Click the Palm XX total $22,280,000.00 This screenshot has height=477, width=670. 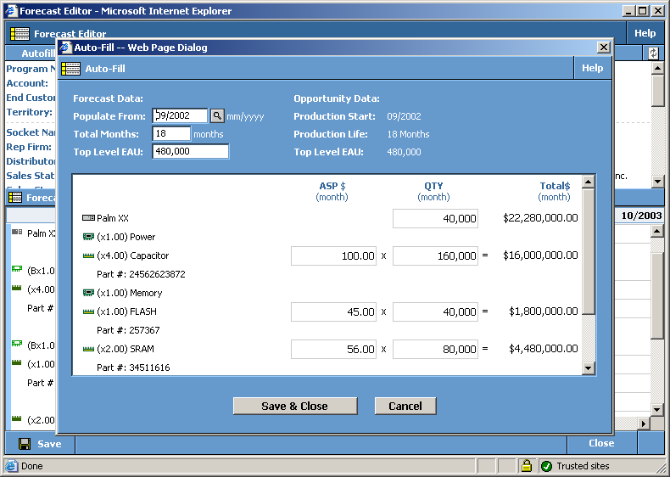(x=540, y=218)
